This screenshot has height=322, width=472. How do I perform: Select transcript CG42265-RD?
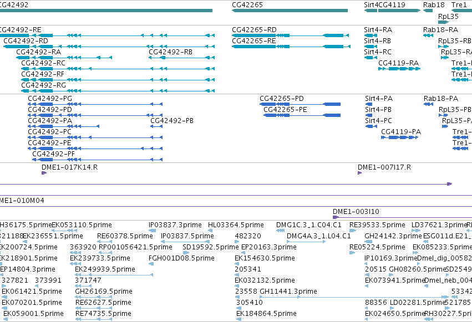[x=290, y=35]
